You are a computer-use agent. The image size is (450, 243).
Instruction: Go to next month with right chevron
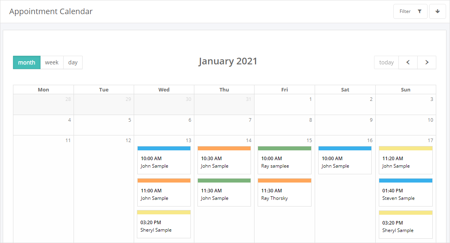pyautogui.click(x=427, y=62)
